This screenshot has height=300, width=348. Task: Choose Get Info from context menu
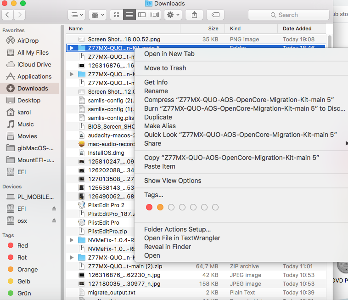tap(156, 82)
